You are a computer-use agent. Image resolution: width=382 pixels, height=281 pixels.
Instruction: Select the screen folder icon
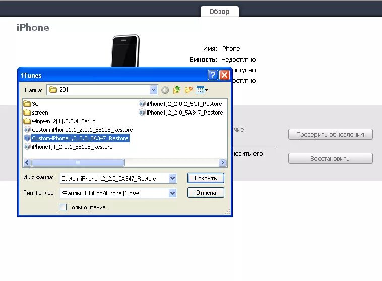27,113
